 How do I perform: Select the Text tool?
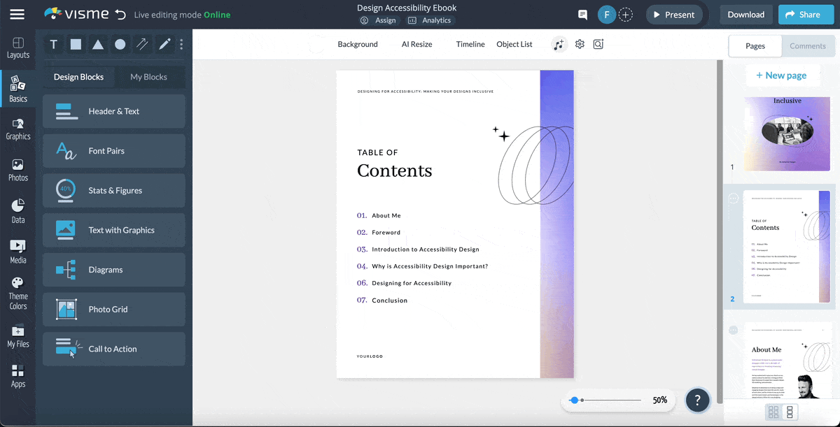(53, 44)
